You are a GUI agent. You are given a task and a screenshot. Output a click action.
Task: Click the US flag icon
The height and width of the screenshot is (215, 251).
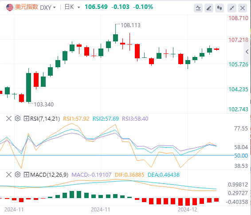(x=10, y=8)
